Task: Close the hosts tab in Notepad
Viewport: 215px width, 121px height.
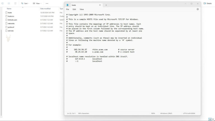Action: [x=100, y=5]
